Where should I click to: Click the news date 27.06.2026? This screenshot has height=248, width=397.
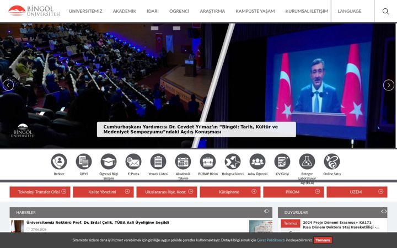(x=39, y=229)
